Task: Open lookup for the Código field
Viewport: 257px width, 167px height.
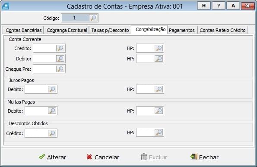Action: click(93, 18)
